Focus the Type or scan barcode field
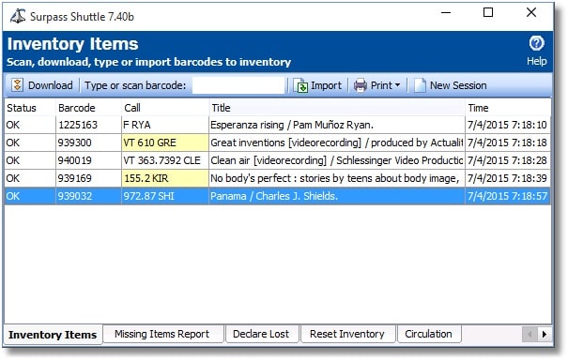Screen dimensions: 568x361 pos(238,85)
